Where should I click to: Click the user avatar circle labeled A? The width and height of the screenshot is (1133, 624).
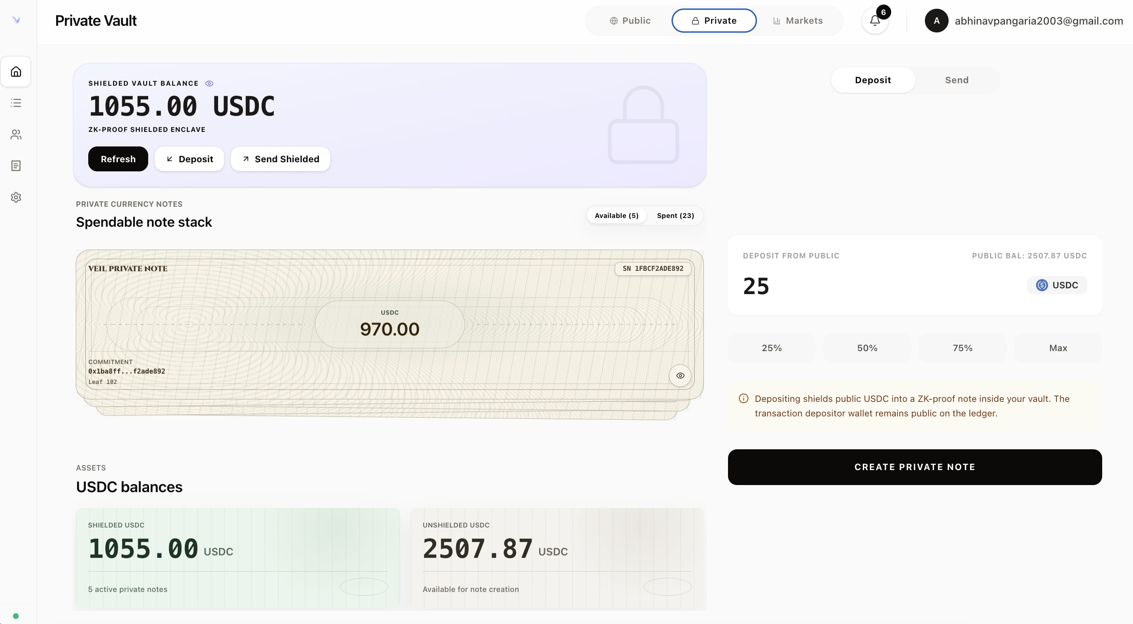(937, 21)
